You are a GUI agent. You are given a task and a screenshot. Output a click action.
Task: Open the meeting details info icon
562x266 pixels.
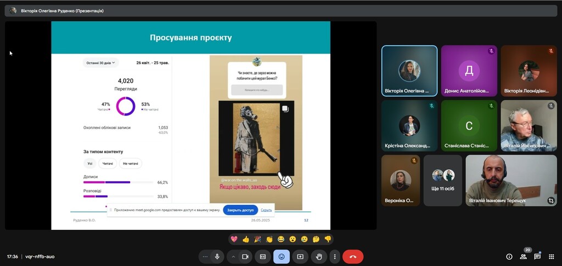coord(509,256)
